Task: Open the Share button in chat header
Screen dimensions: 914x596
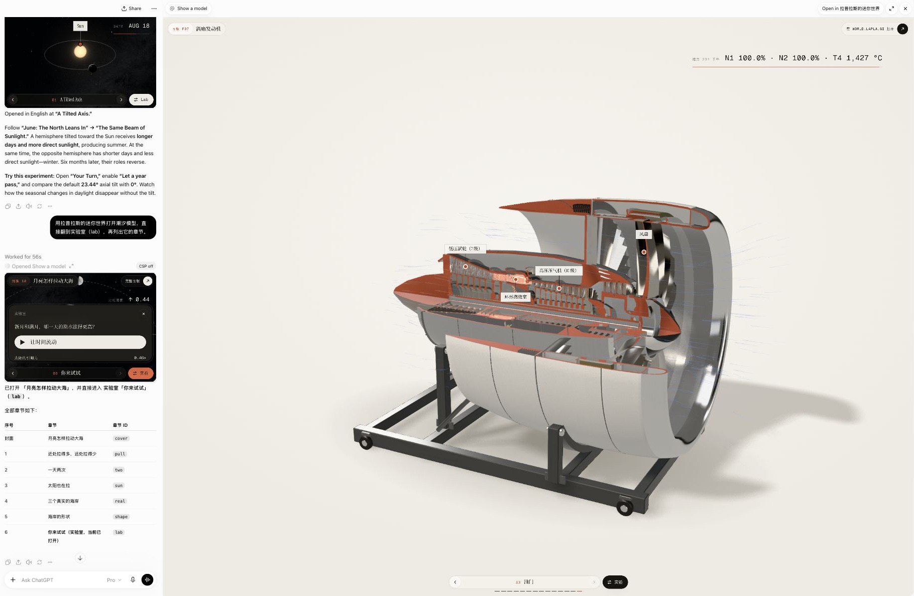Action: [131, 9]
